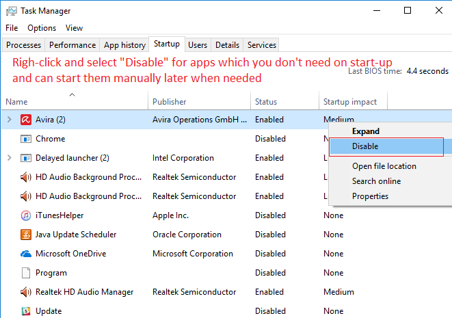Click the Microsoft Corporation publisher cell
The height and width of the screenshot is (318, 452).
tap(193, 254)
